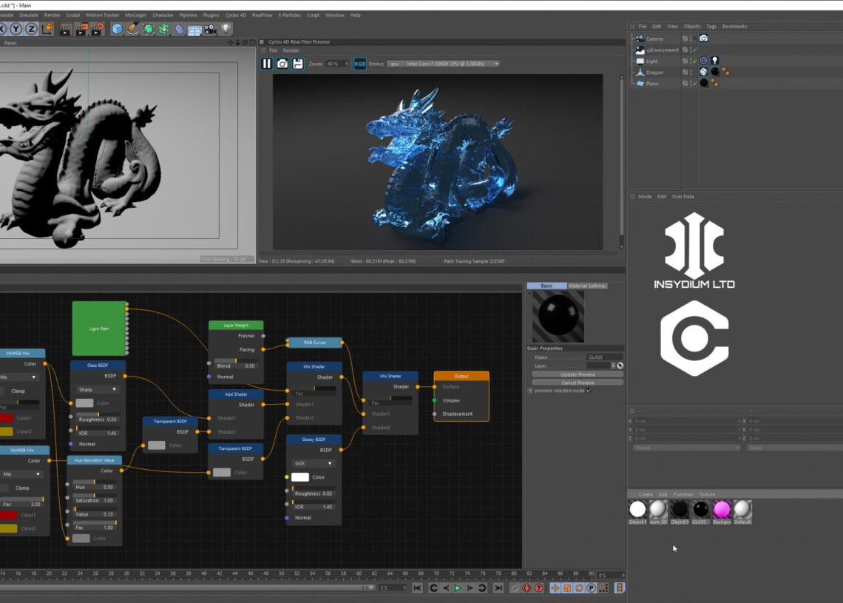Open the Device dropdown showing Intel Core i7
The width and height of the screenshot is (843, 603).
point(444,64)
